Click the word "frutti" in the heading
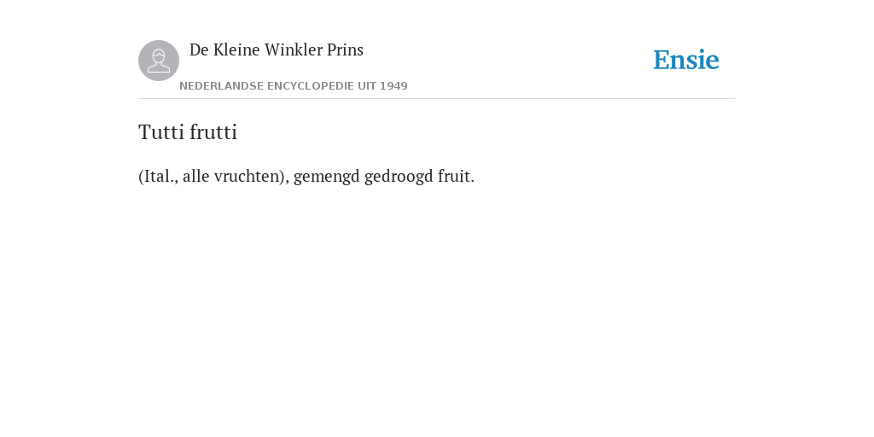This screenshot has height=437, width=874. 213,132
